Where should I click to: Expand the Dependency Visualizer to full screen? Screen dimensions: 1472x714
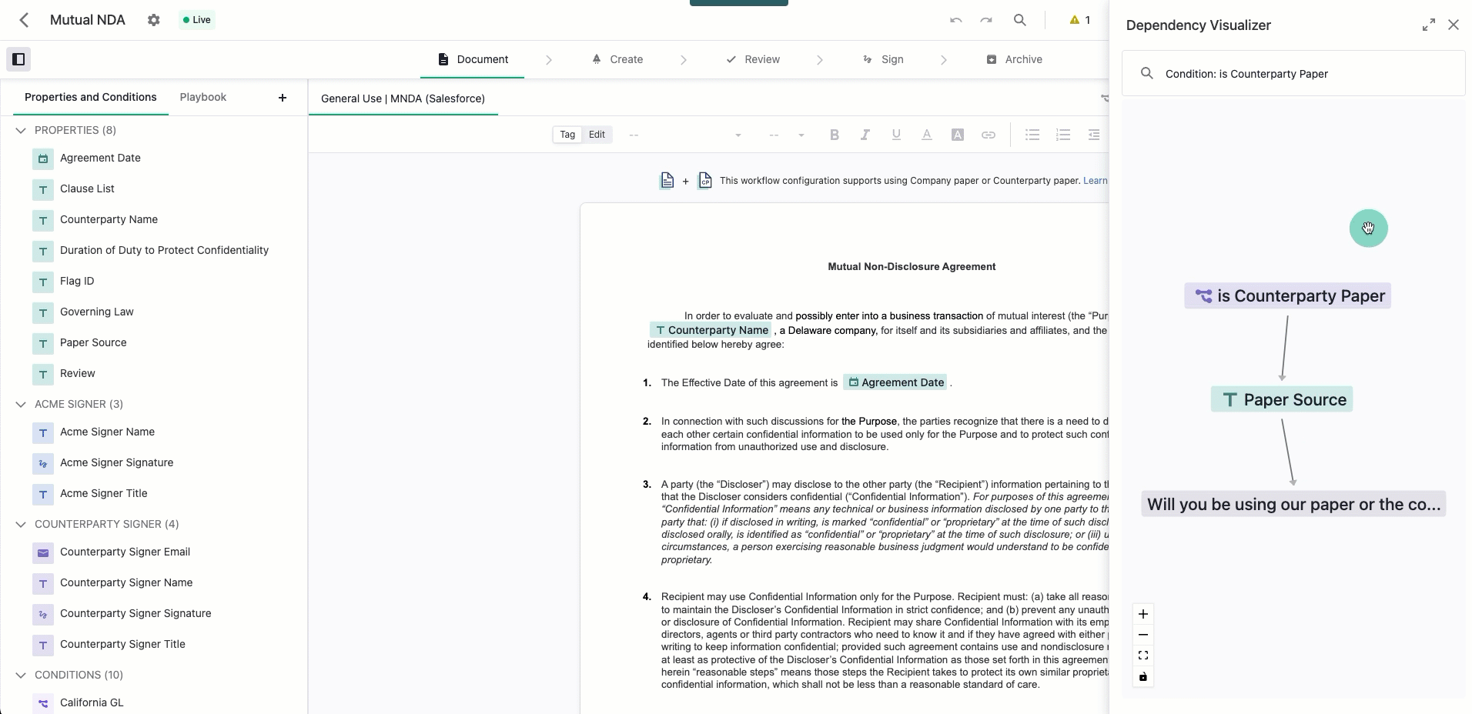[1429, 25]
